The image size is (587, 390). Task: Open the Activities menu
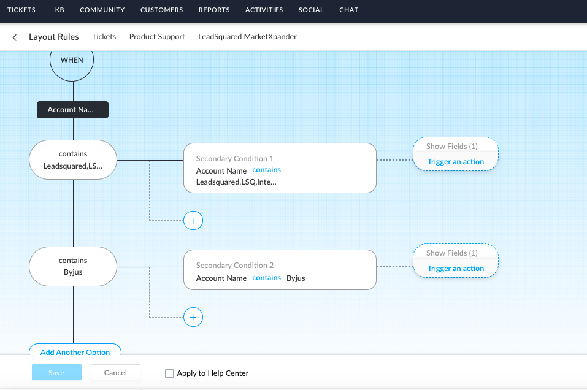pyautogui.click(x=264, y=10)
